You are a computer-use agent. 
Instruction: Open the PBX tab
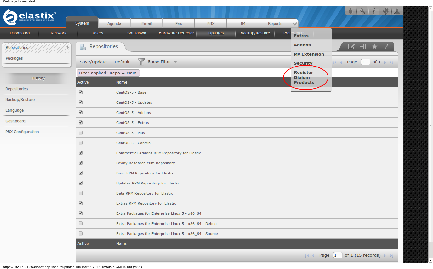(211, 23)
